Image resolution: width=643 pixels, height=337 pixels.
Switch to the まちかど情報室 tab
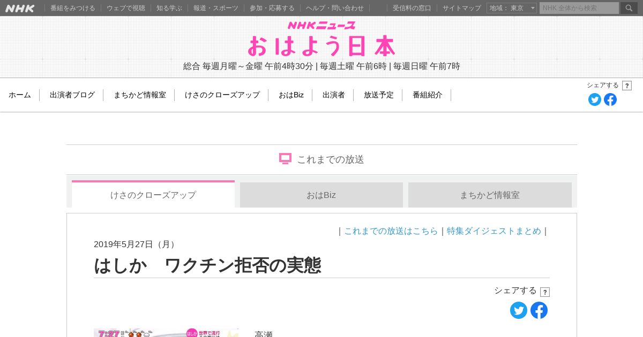tap(490, 195)
